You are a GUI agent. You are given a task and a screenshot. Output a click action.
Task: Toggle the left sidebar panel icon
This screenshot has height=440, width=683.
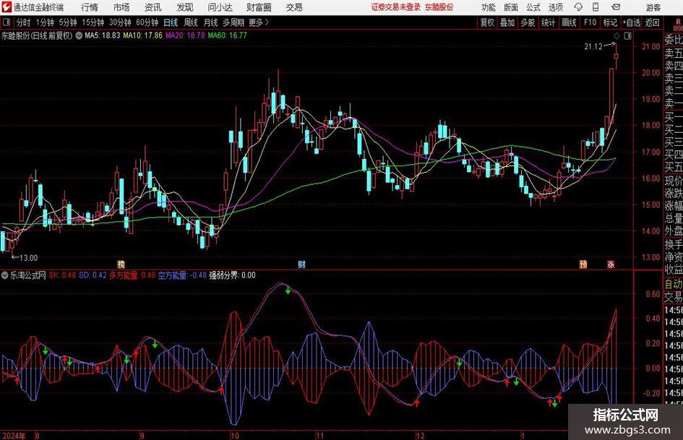pyautogui.click(x=7, y=22)
